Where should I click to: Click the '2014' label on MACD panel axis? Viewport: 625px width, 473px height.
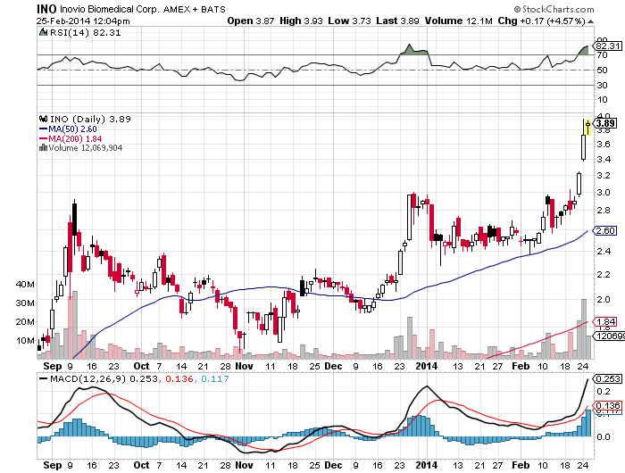tap(427, 465)
